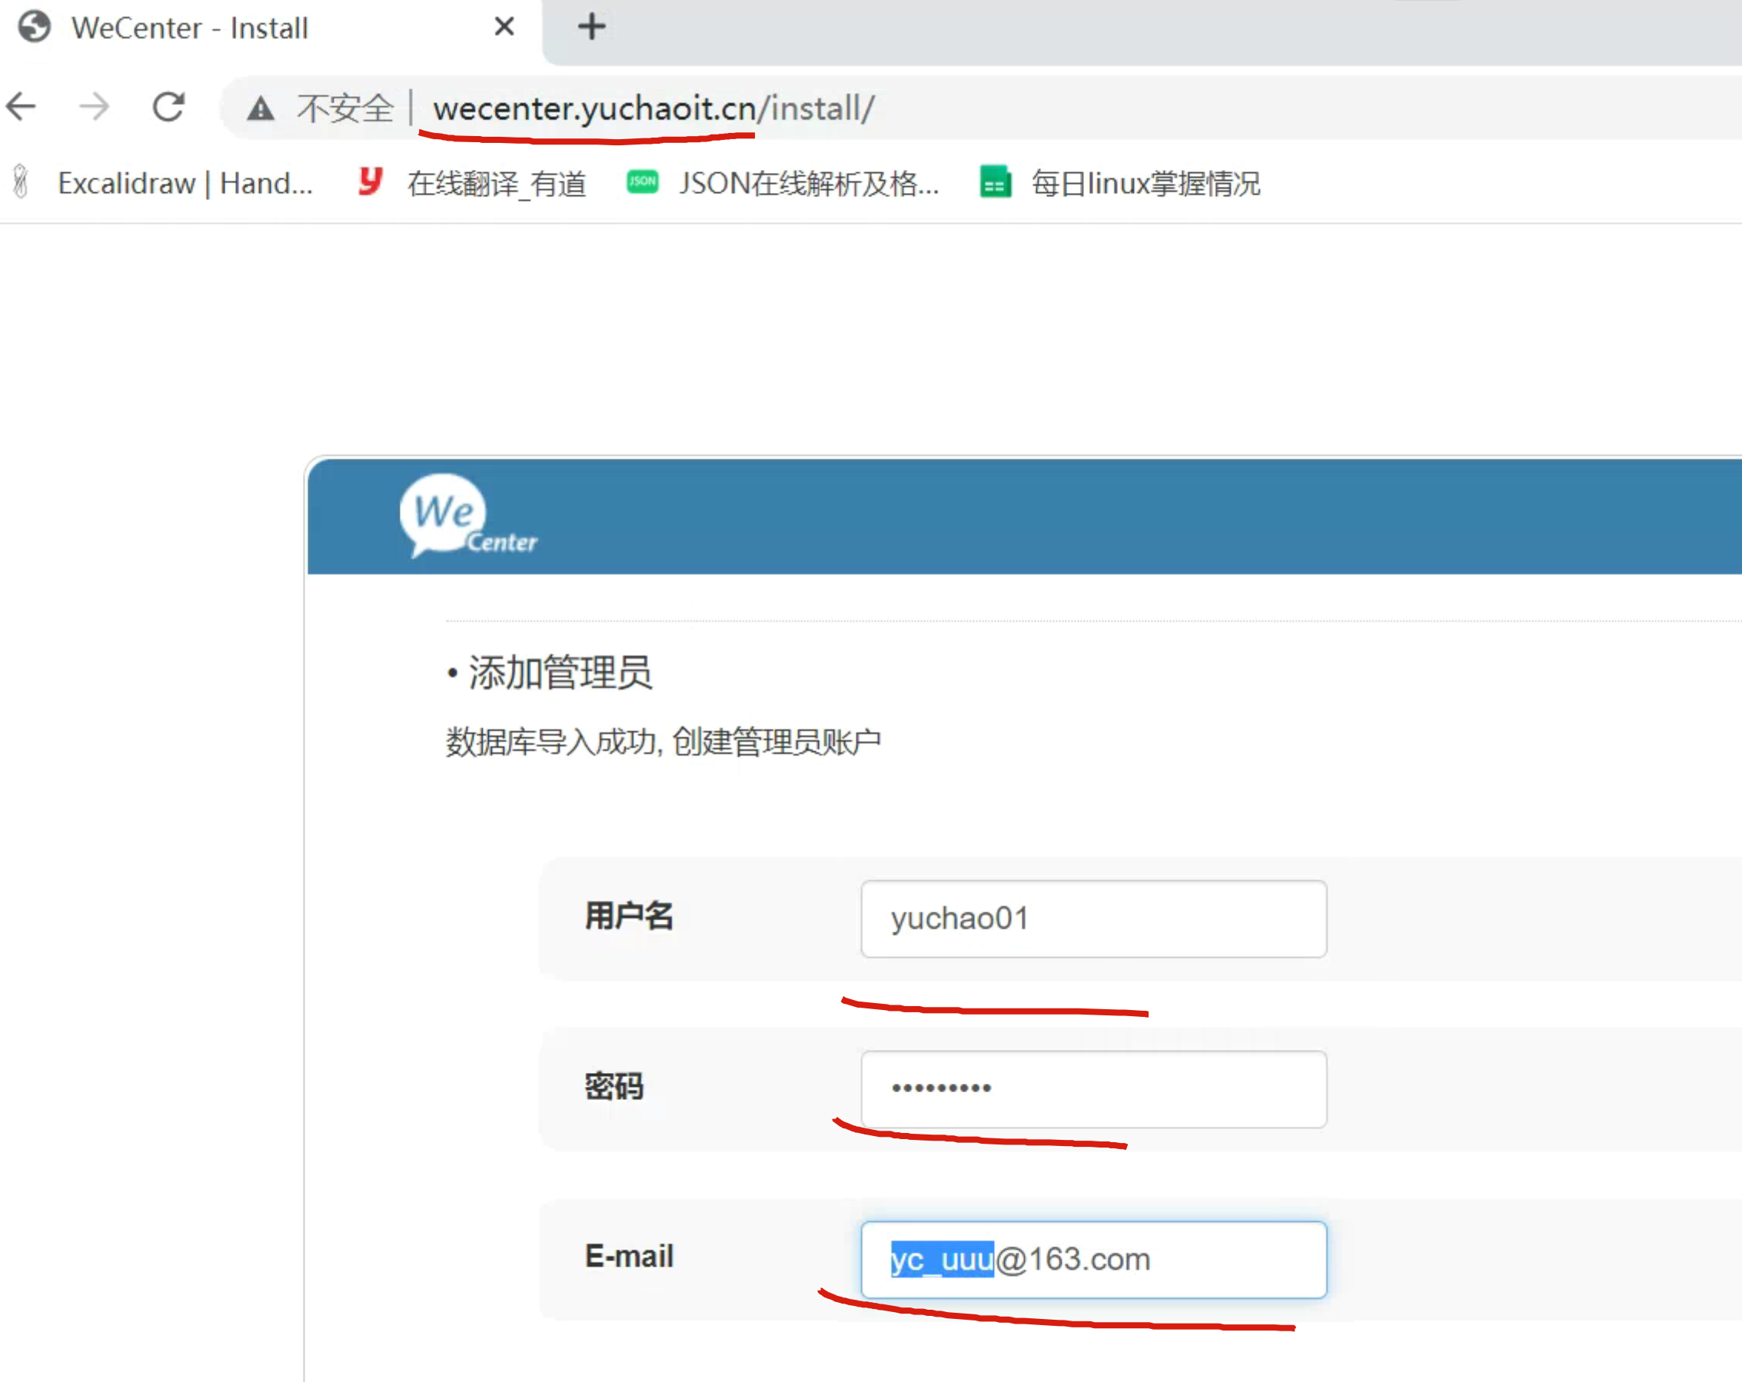This screenshot has height=1382, width=1742.
Task: Open the 每日linux掌握情况 bookmark
Action: [x=1145, y=184]
